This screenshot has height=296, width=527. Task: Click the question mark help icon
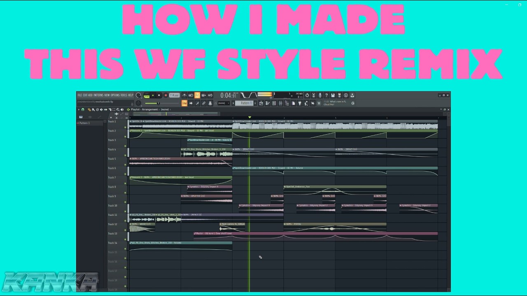click(x=326, y=95)
